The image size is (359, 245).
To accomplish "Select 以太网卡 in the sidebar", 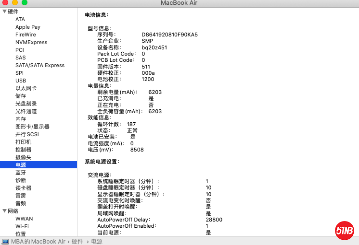I will 26,88.
